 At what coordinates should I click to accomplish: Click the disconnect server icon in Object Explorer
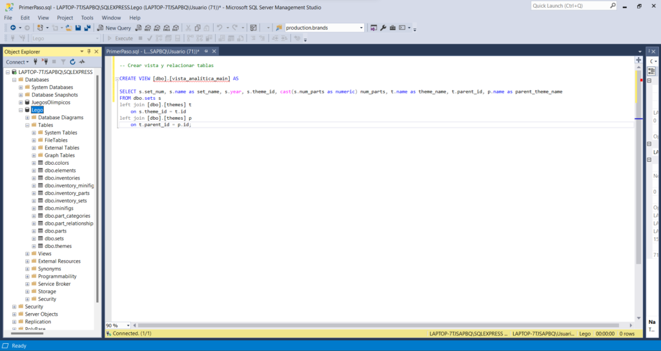click(45, 62)
